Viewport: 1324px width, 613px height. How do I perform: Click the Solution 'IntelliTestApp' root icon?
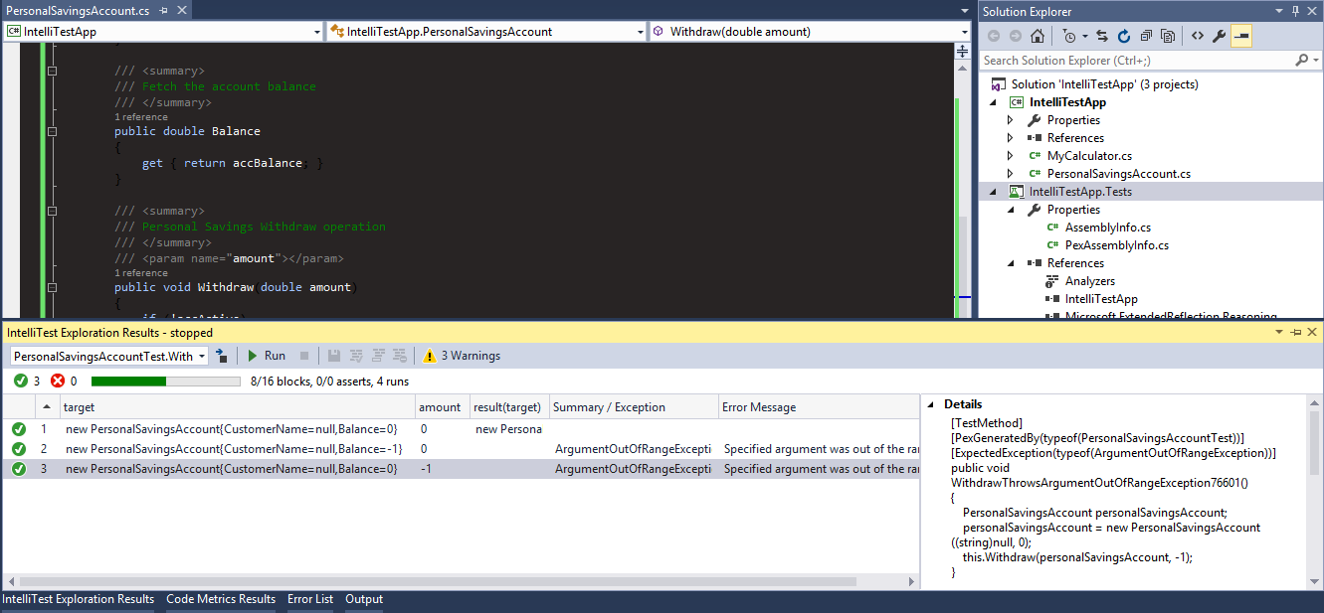coord(998,84)
